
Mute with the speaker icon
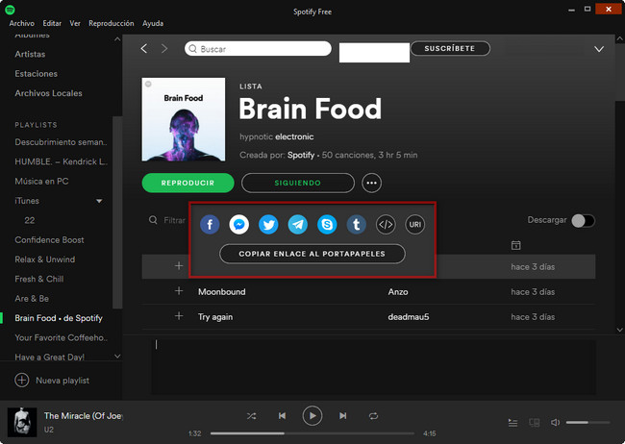555,423
